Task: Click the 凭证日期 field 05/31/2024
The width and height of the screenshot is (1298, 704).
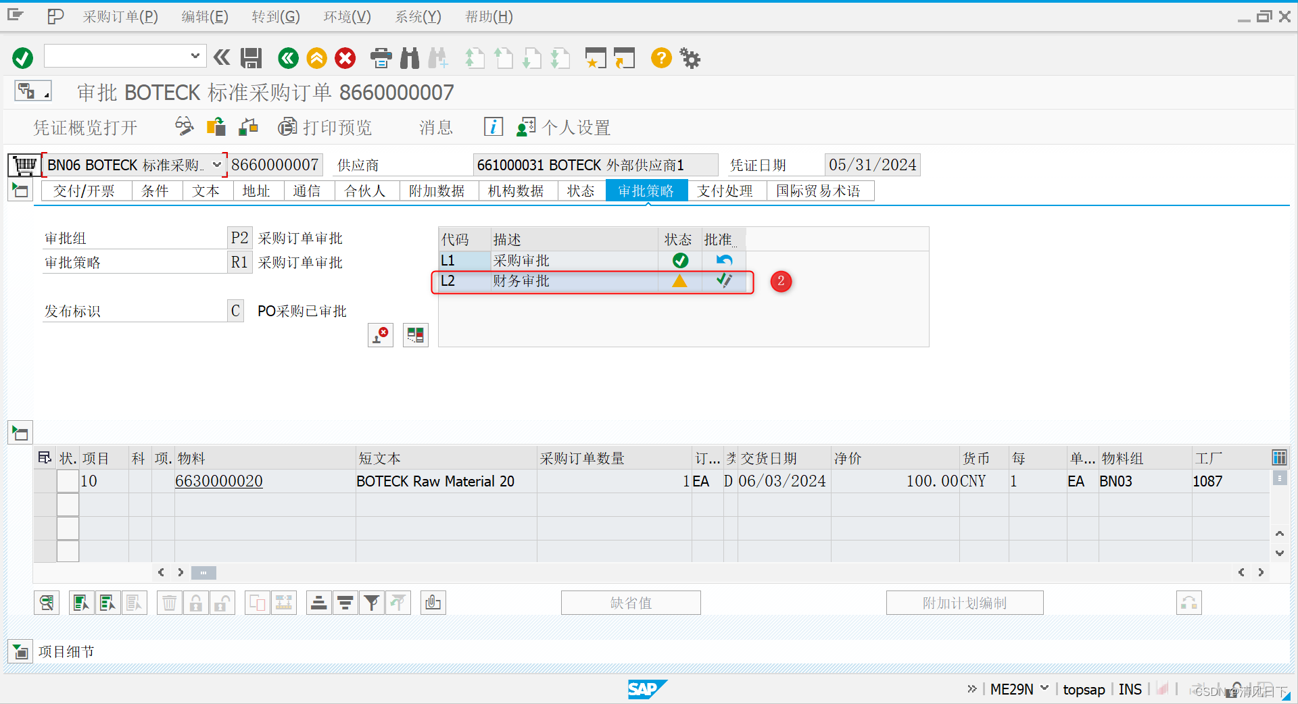Action: [873, 165]
